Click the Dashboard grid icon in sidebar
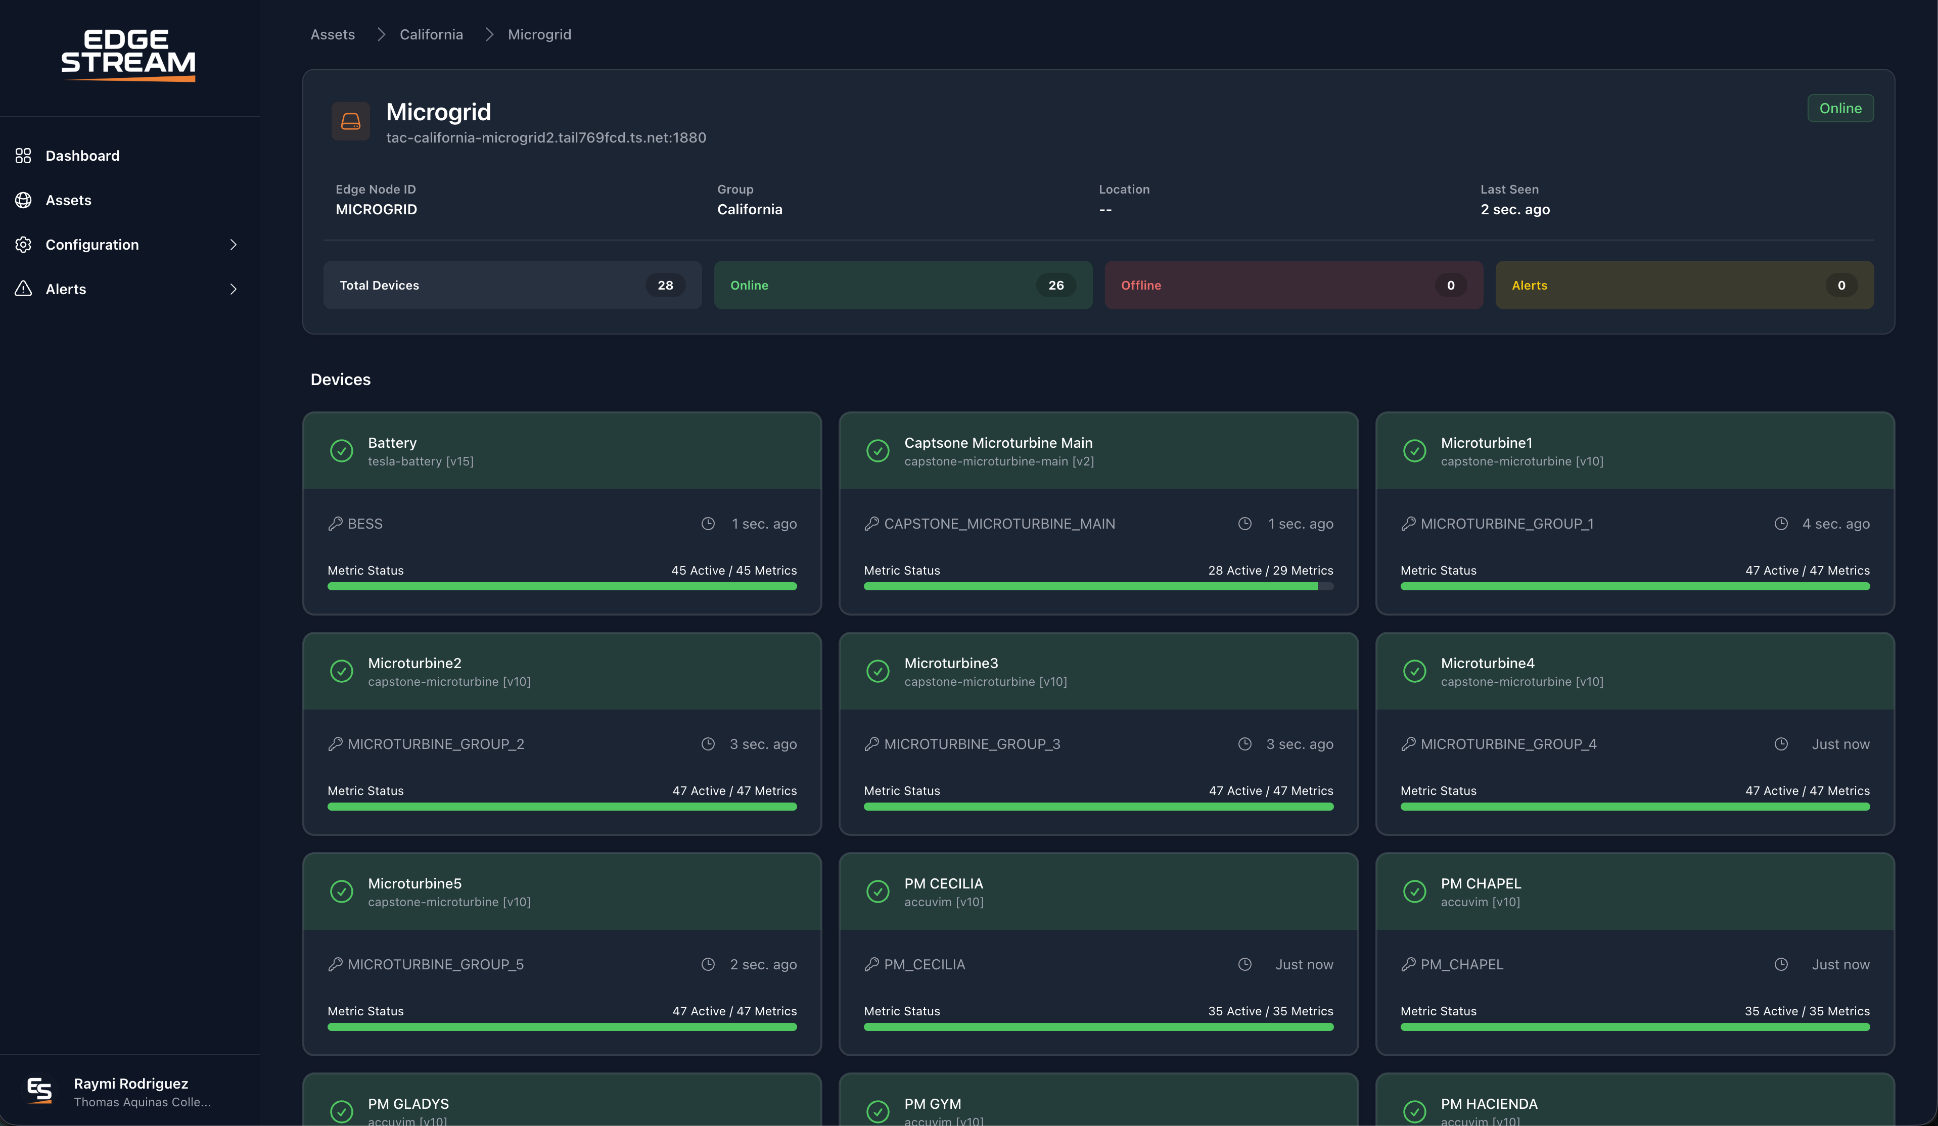The width and height of the screenshot is (1938, 1126). 23,155
